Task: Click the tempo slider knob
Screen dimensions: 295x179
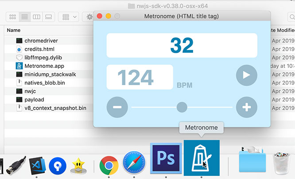Action: click(x=182, y=107)
